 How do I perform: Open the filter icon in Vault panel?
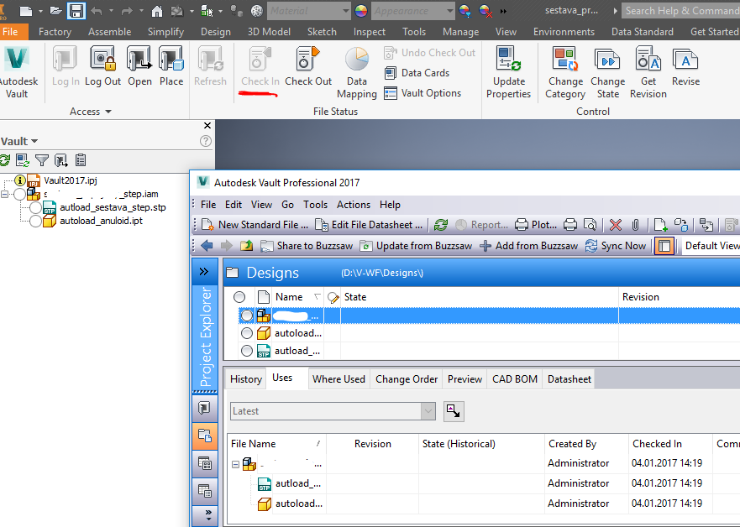(x=41, y=159)
